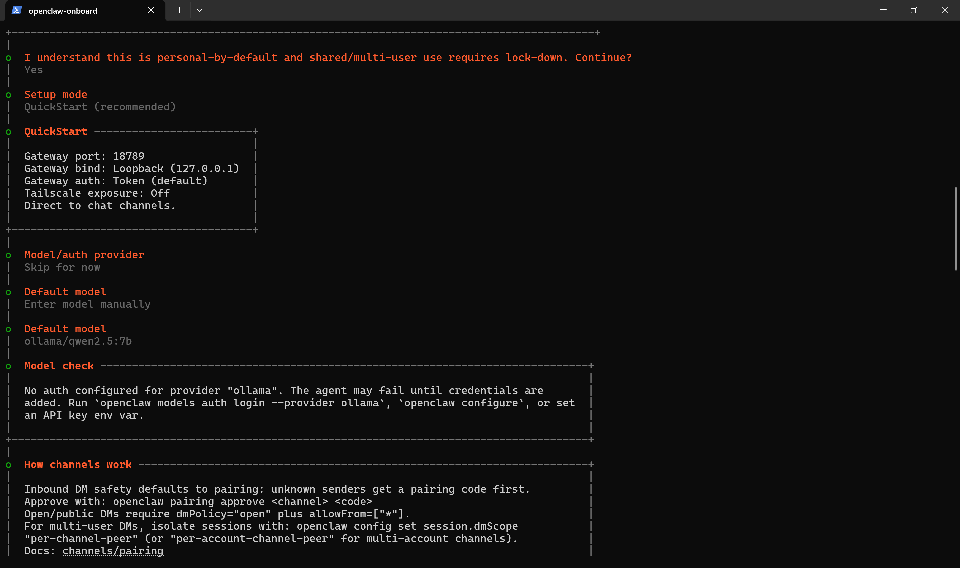Screen dimensions: 960x568
Task: Click the 'QuickStart (recommended)' answer
Action: click(x=100, y=107)
